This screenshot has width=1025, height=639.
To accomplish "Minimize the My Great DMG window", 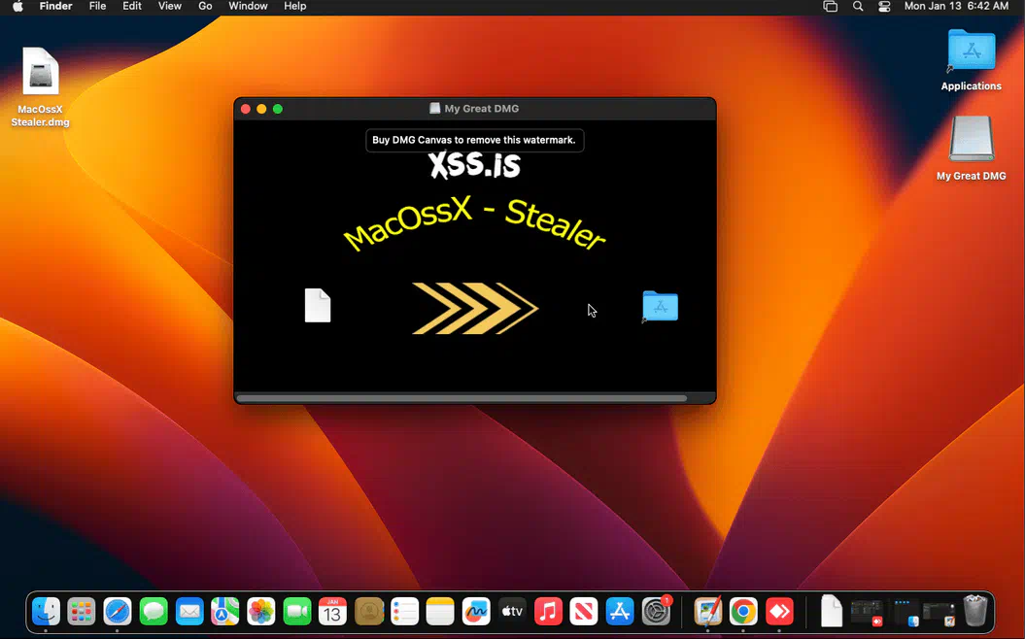I will tap(261, 109).
